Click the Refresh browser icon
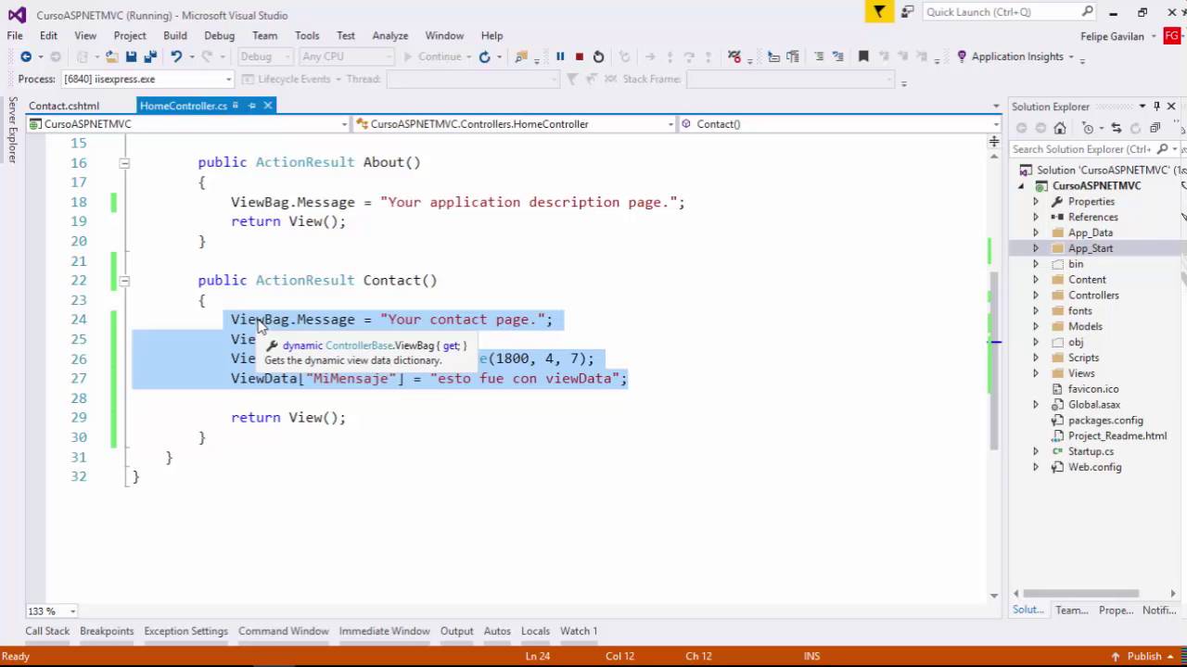Viewport: 1187px width, 667px height. [x=484, y=57]
